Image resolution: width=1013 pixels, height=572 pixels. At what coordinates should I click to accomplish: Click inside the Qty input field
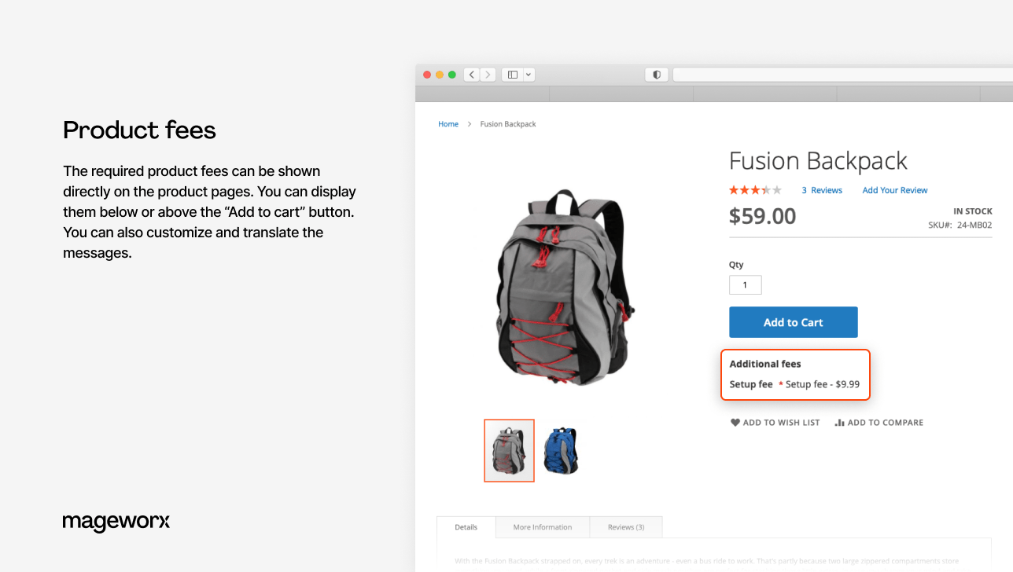coord(745,284)
